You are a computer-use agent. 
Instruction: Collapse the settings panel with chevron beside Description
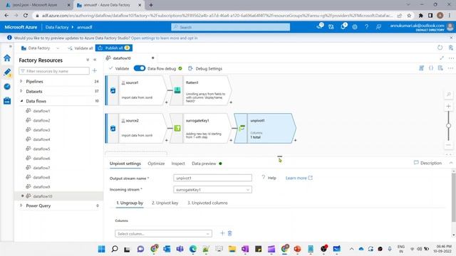451,163
